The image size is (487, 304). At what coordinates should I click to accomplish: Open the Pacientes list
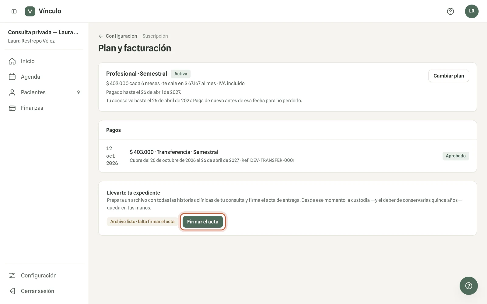44,92
